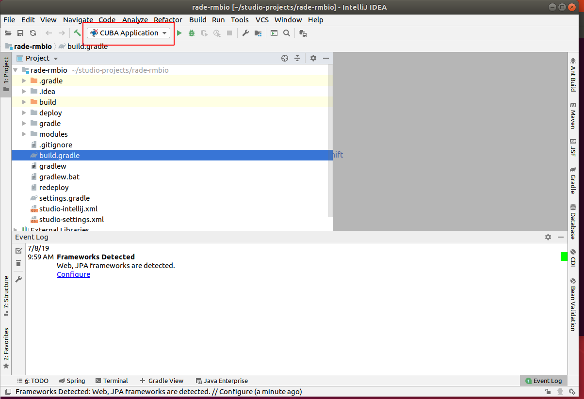
Task: Expand the build folder
Action: pos(24,102)
